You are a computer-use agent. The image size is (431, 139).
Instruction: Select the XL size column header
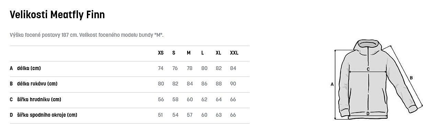[x=218, y=53]
